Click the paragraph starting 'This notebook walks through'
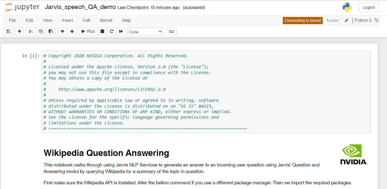387x189 pixels. [182, 168]
